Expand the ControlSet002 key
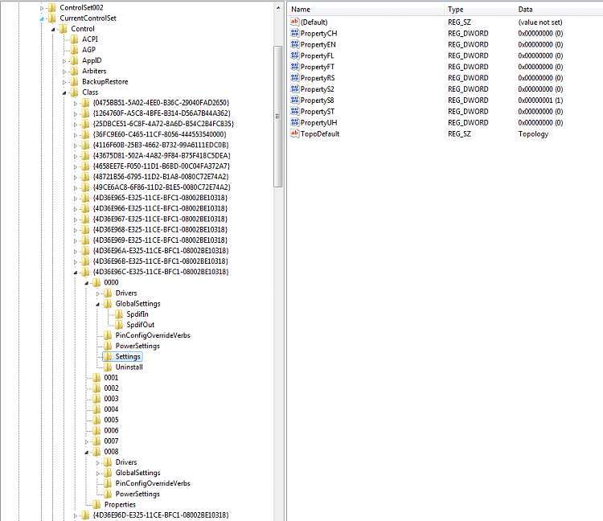The width and height of the screenshot is (603, 521). (x=42, y=8)
